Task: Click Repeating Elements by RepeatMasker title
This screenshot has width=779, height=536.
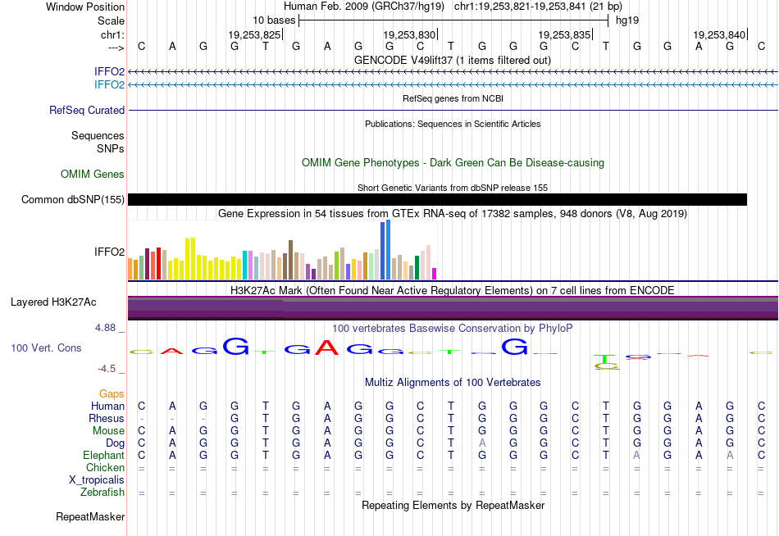Action: 453,505
